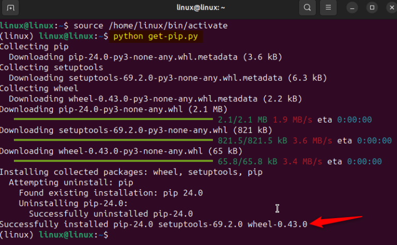The image size is (397, 245).
Task: Click the 'Found existing installation: pip 24.0' line
Action: [111, 193]
